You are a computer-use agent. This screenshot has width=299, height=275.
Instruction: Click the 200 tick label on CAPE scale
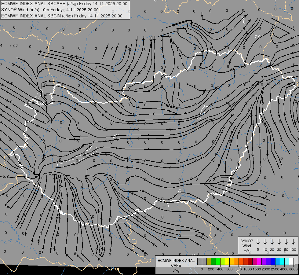[x=211, y=269]
